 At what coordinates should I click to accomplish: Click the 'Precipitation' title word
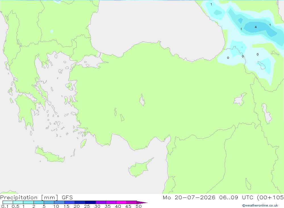click(x=19, y=198)
